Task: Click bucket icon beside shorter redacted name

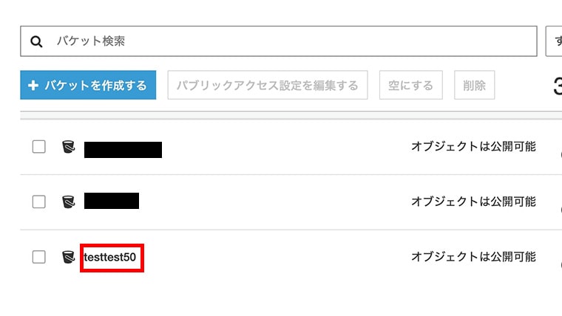Action: click(x=69, y=202)
